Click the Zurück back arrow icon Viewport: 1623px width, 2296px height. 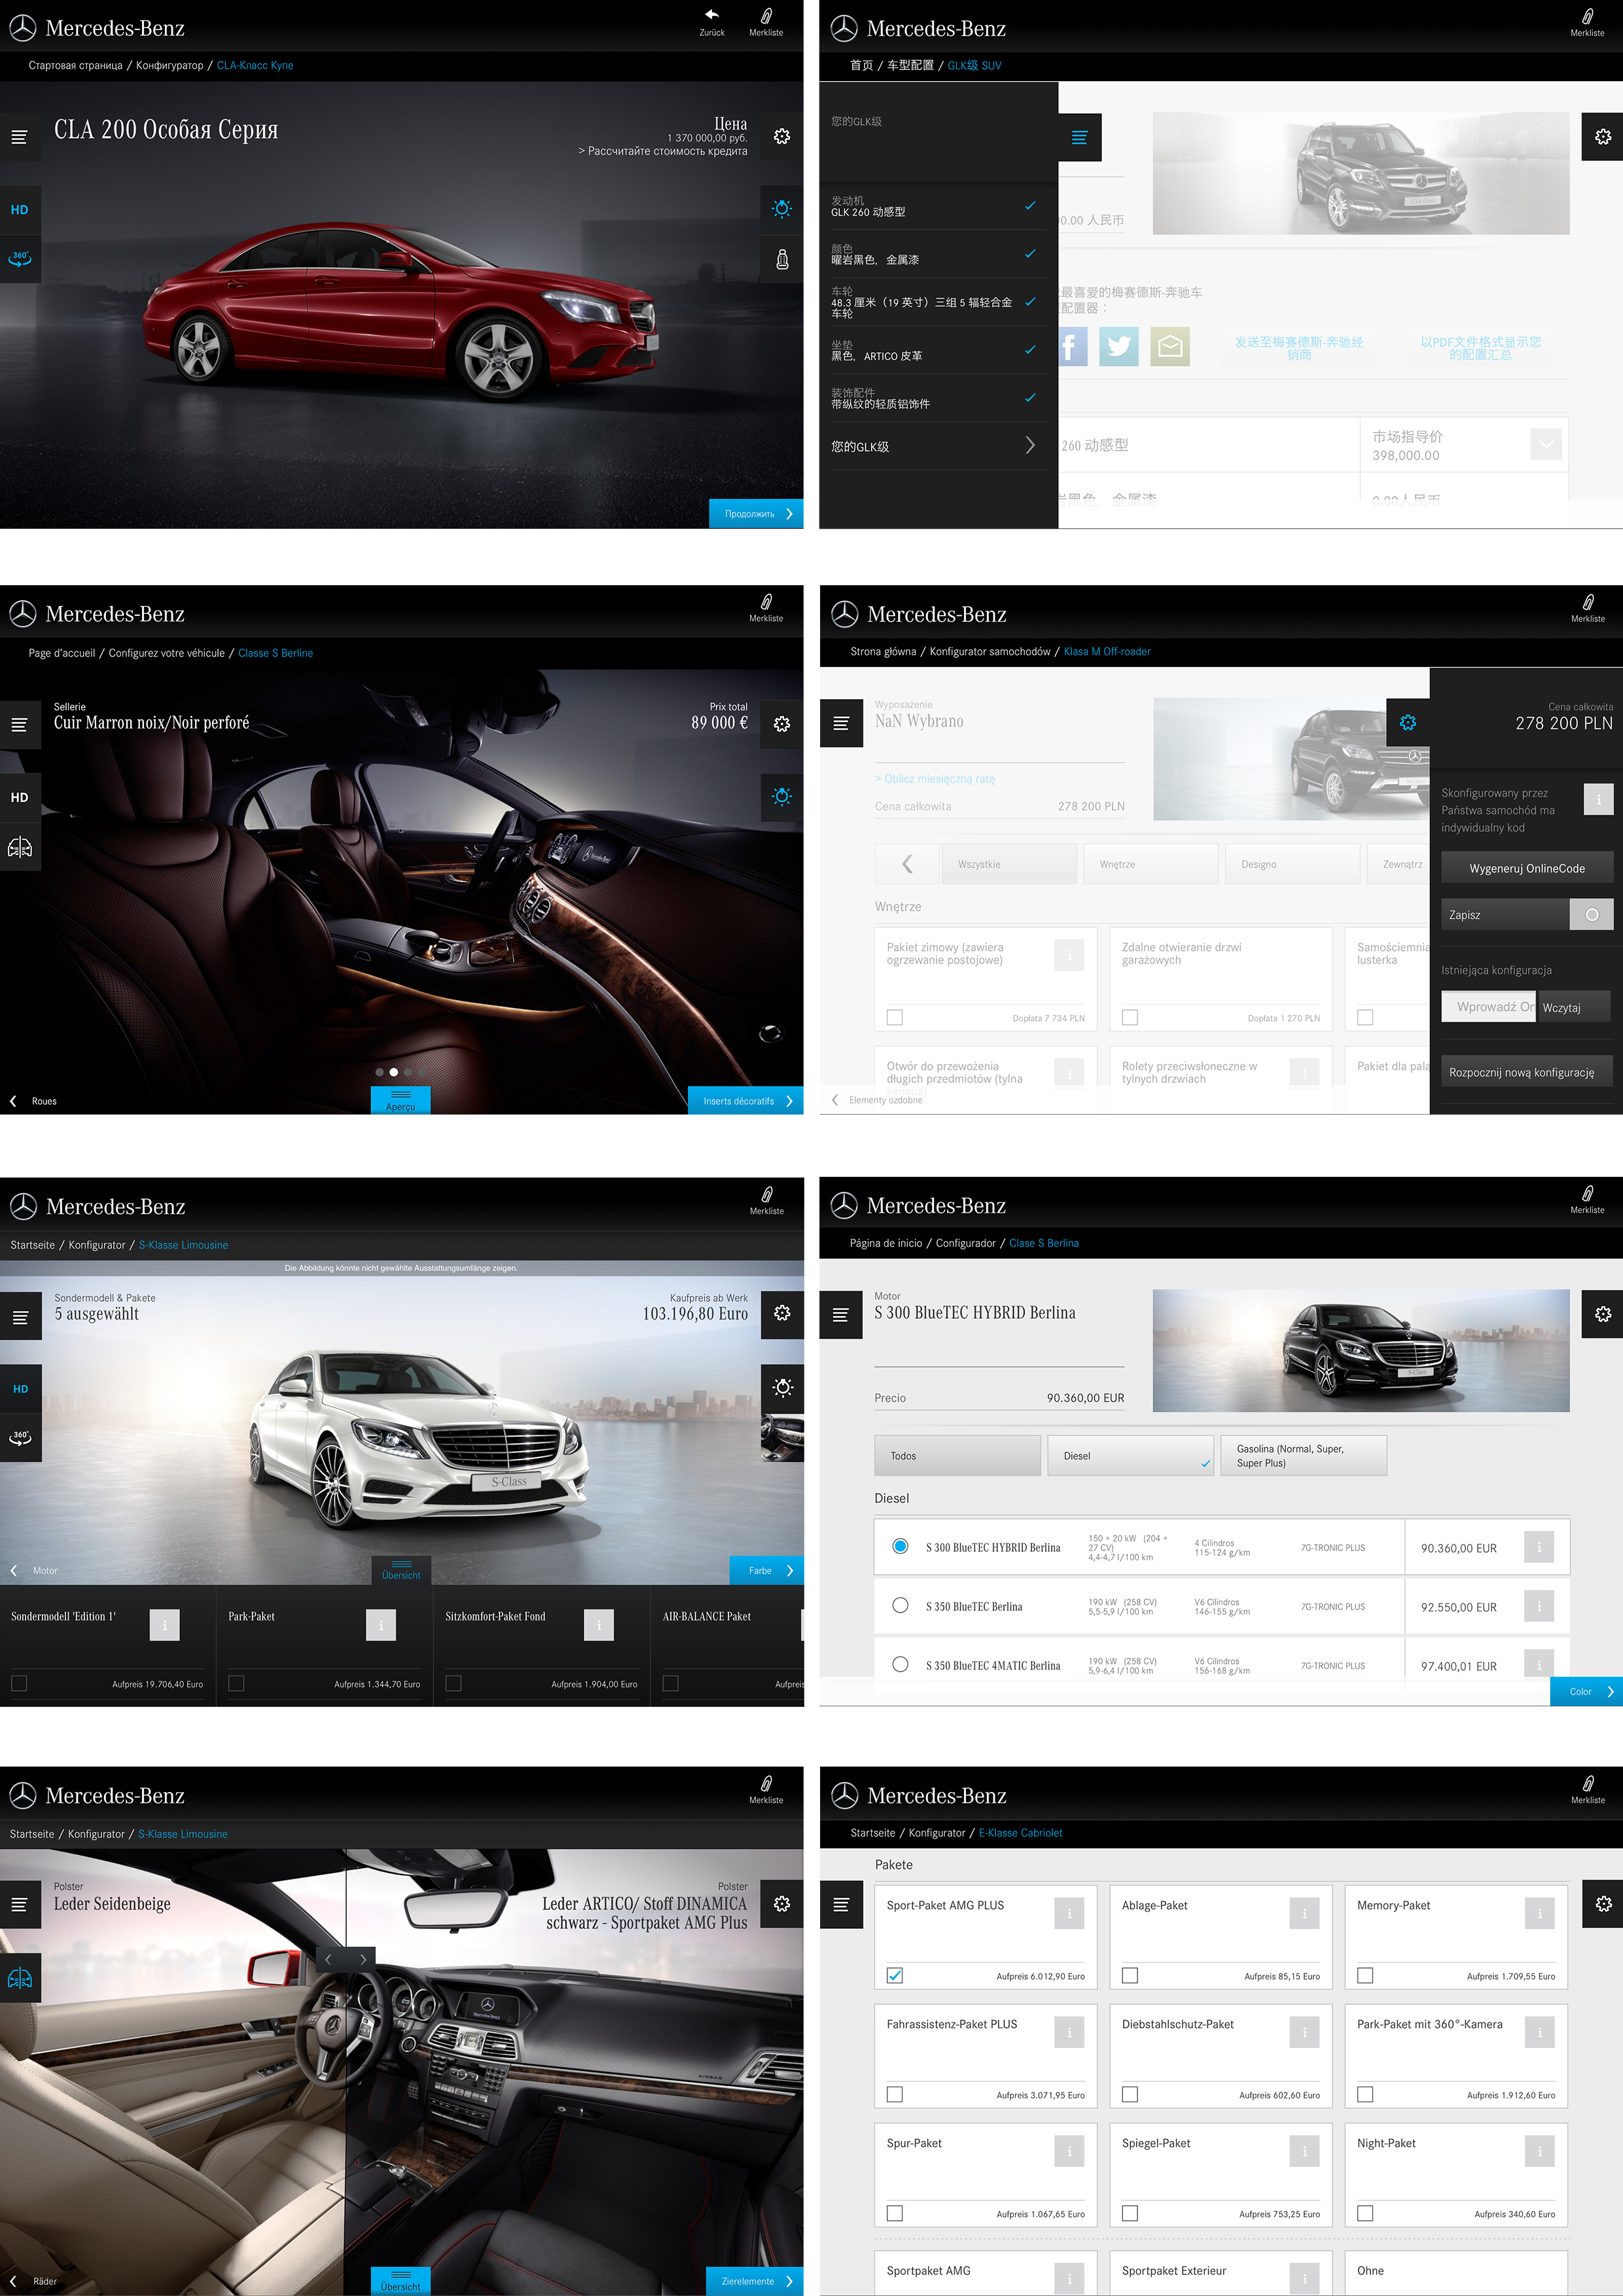pos(711,15)
